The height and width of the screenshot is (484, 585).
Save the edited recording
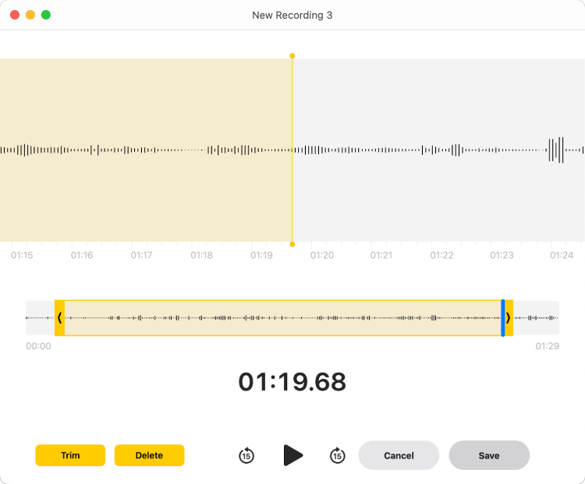[x=489, y=455]
